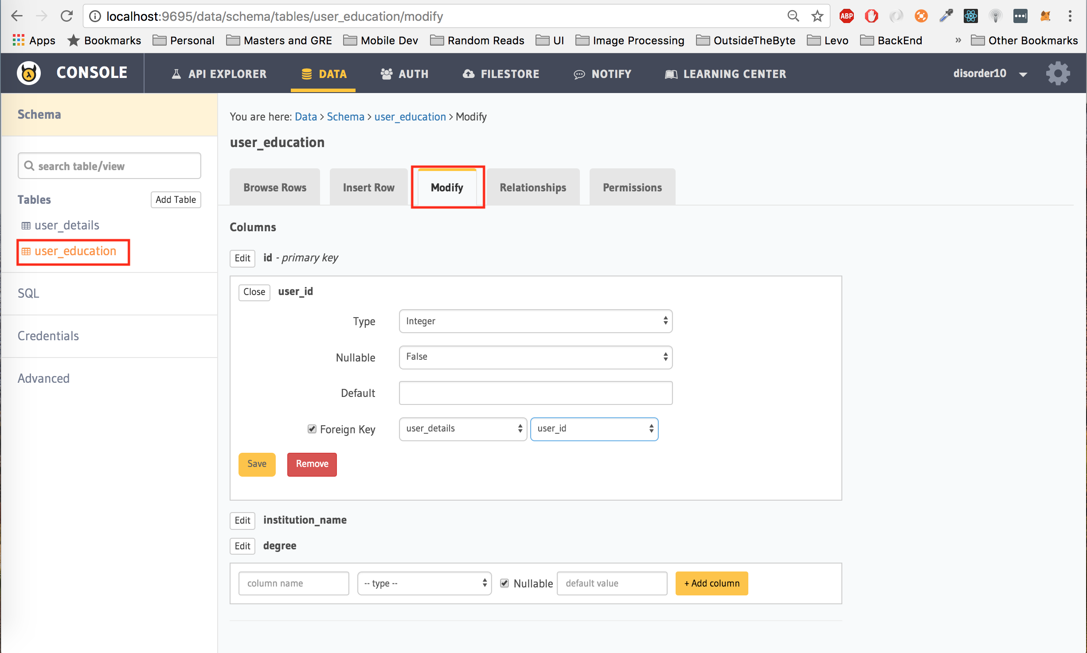
Task: Click the Save button for user_id
Action: pos(256,463)
